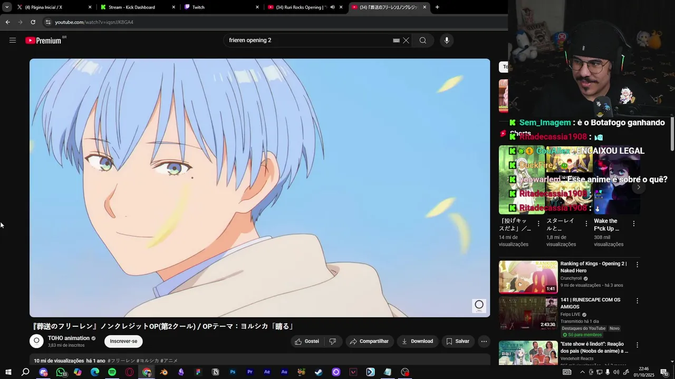Run search with magnifier button
The width and height of the screenshot is (675, 379).
point(423,41)
